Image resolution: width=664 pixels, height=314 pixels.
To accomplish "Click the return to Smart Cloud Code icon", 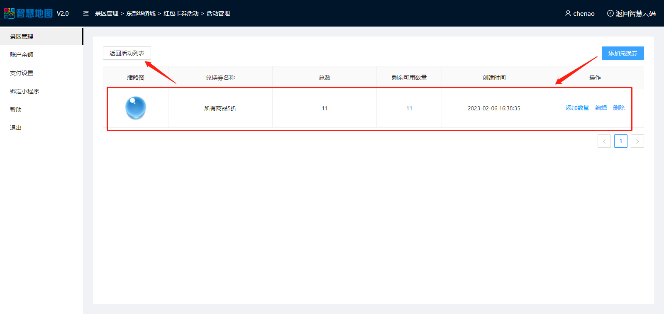I will [610, 13].
